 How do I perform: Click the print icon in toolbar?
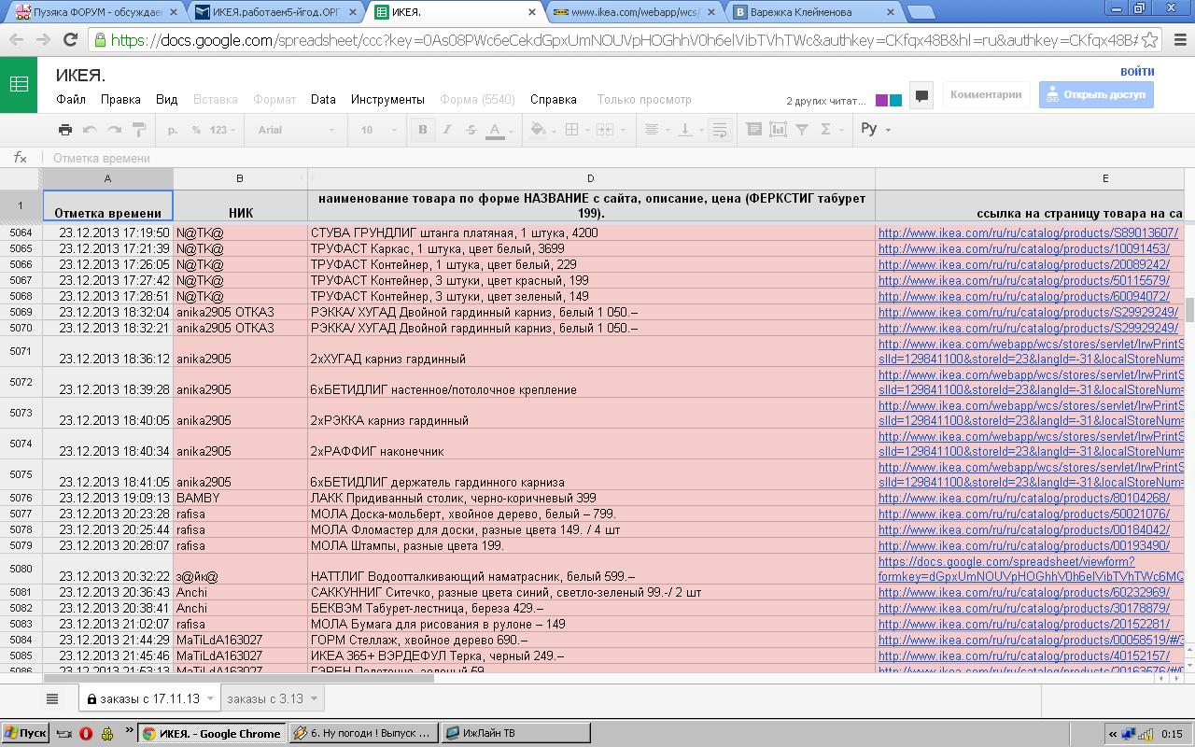click(x=64, y=130)
